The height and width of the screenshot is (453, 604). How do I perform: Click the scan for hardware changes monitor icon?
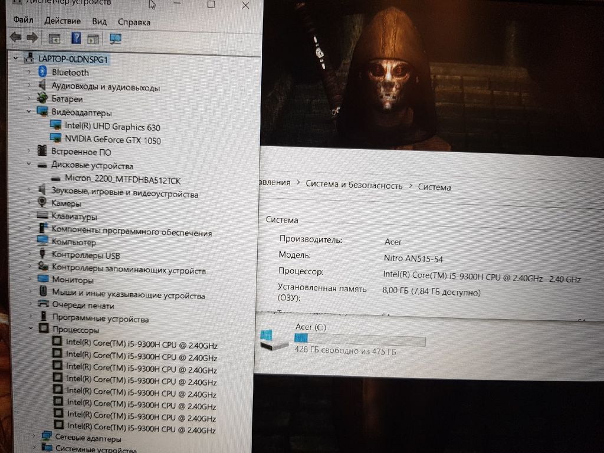115,39
